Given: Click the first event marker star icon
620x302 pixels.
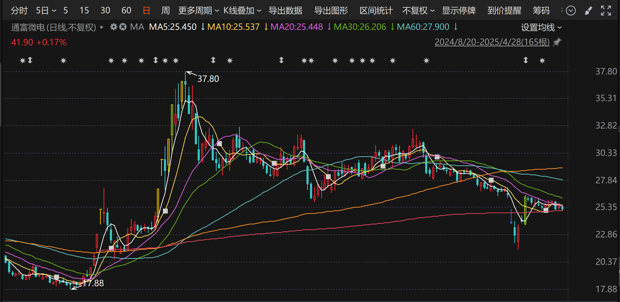Looking at the screenshot, I should point(22,61).
